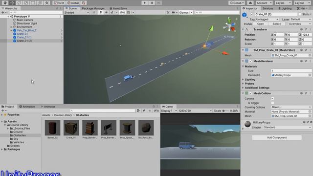Switch to the Asset Store tab

pos(118,8)
